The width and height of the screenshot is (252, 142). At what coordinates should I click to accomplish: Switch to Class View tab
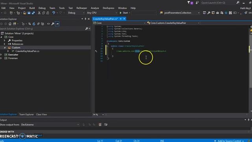coord(41,114)
